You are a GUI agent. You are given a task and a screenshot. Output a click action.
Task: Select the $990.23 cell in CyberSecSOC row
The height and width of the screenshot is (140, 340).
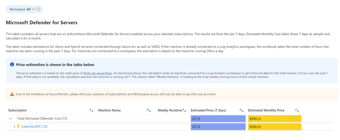(x=275, y=127)
